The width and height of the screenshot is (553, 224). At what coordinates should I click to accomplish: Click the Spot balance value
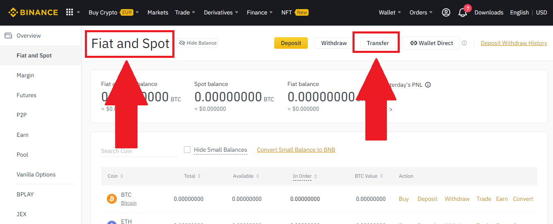tap(229, 97)
